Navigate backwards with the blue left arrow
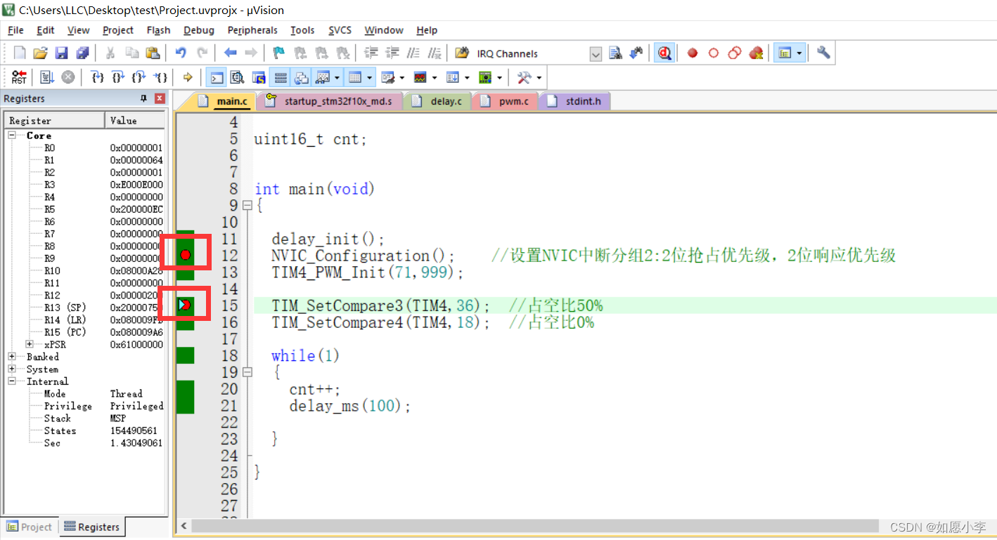This screenshot has height=540, width=997. coord(230,53)
